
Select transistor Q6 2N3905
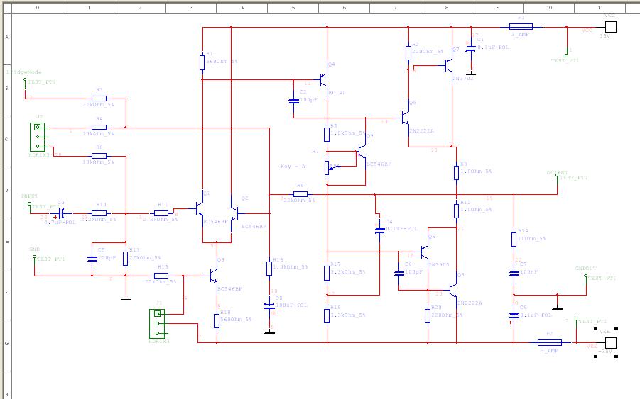pos(425,252)
